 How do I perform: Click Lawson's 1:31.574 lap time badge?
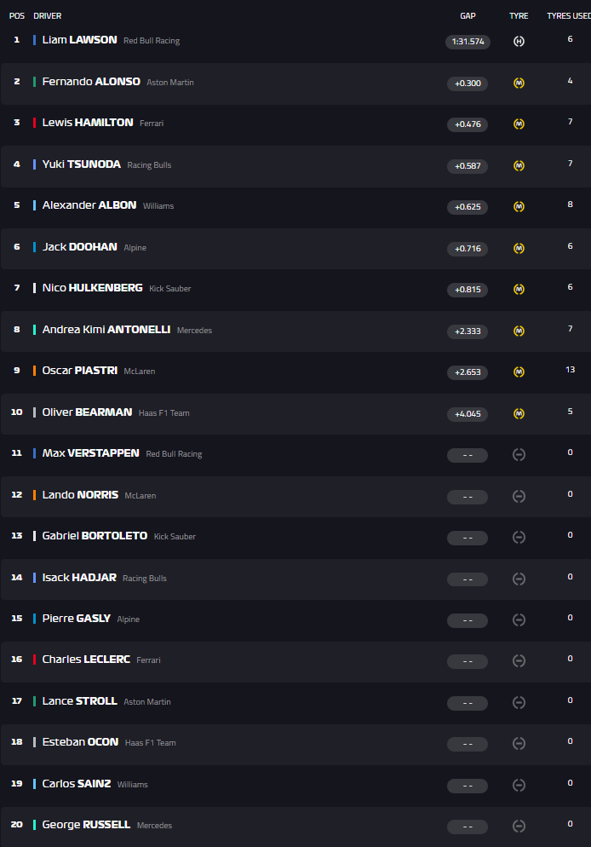468,42
